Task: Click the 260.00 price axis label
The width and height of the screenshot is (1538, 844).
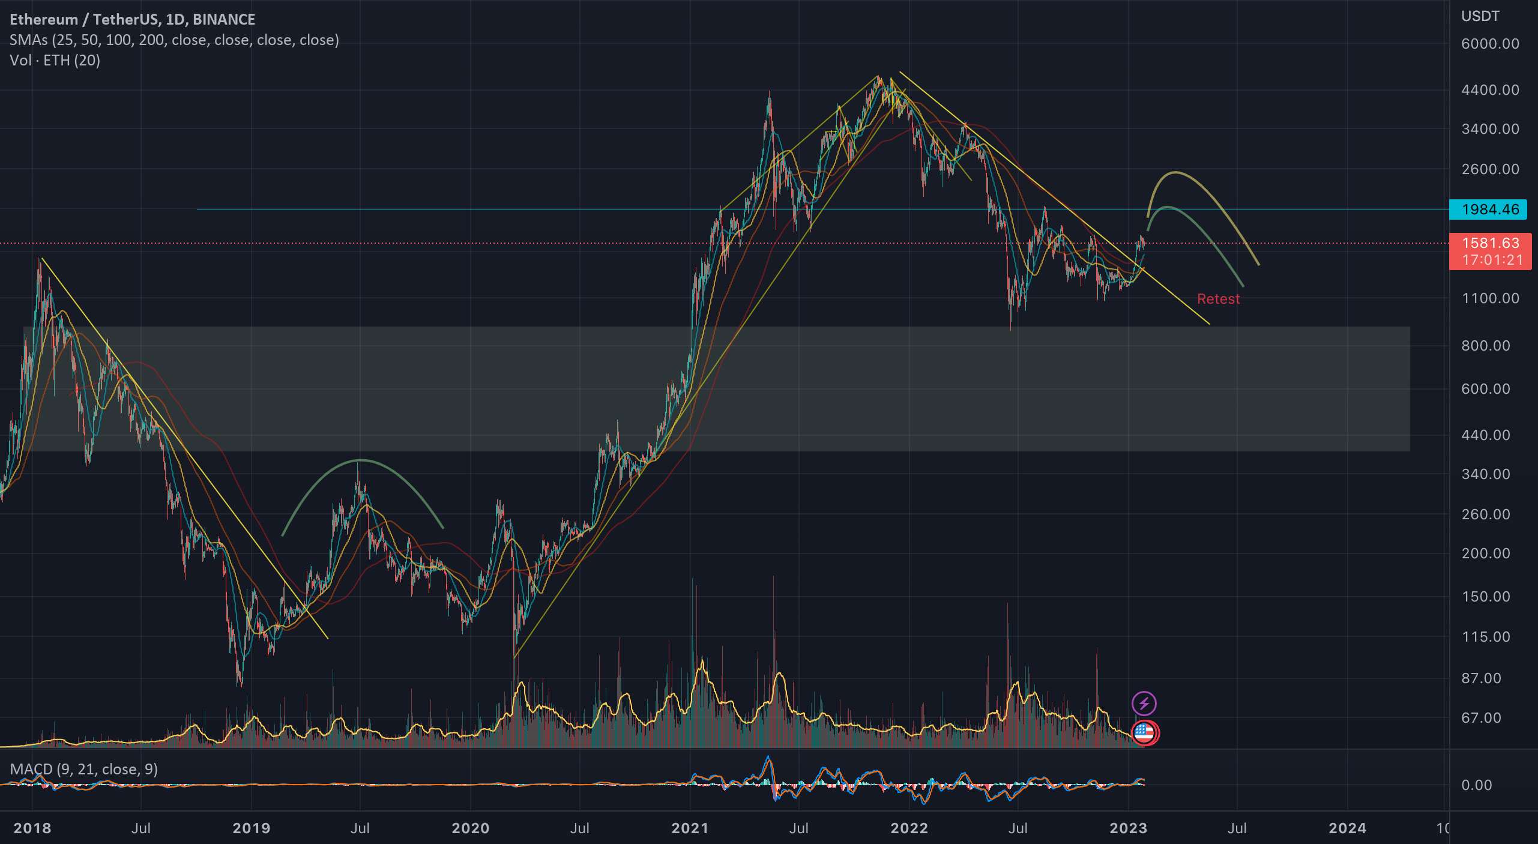Action: pos(1485,514)
